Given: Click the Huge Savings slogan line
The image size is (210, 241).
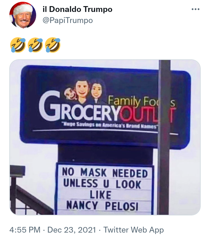Looking at the screenshot, I should click(x=110, y=125).
